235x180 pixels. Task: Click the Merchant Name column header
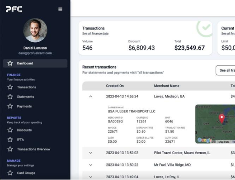click(167, 86)
